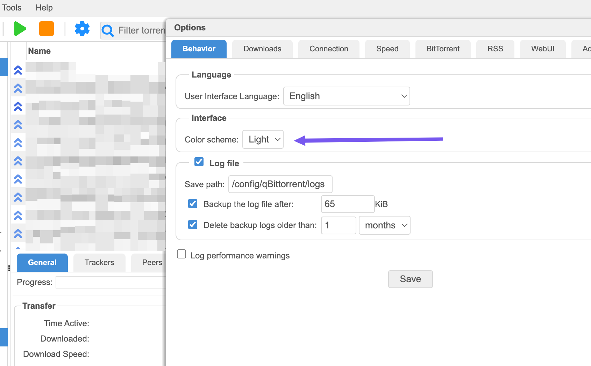591x366 pixels.
Task: Click the 'Downloaded:' label
Action: (65, 339)
